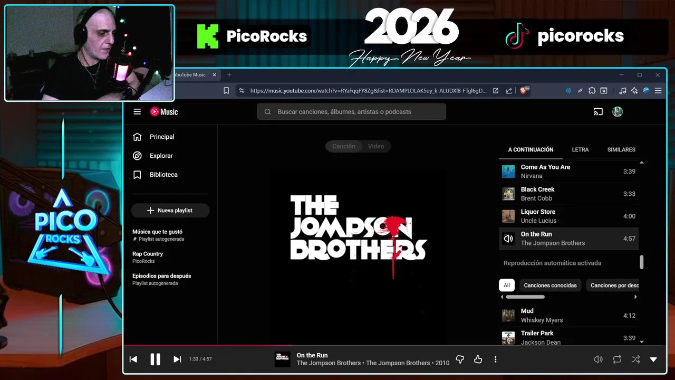Click the chip row left scroll arrow

point(502,297)
